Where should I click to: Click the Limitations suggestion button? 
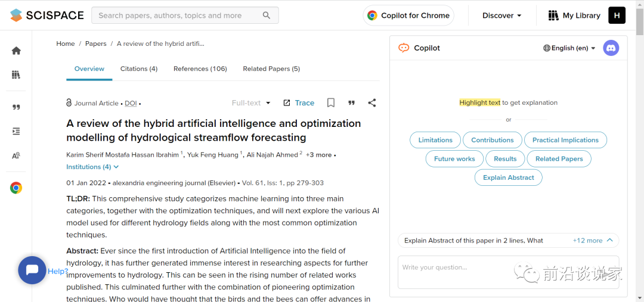coord(435,140)
